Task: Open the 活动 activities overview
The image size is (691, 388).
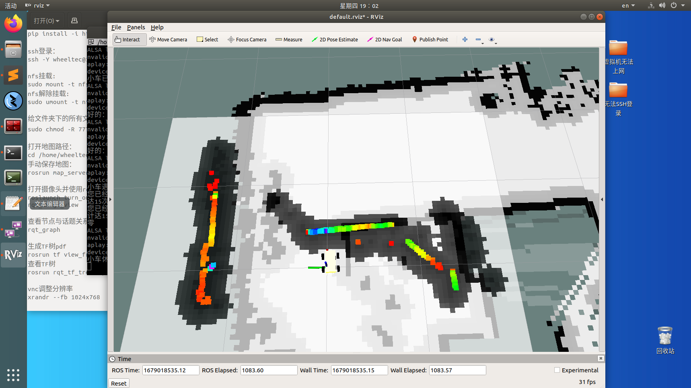Action: click(x=11, y=6)
